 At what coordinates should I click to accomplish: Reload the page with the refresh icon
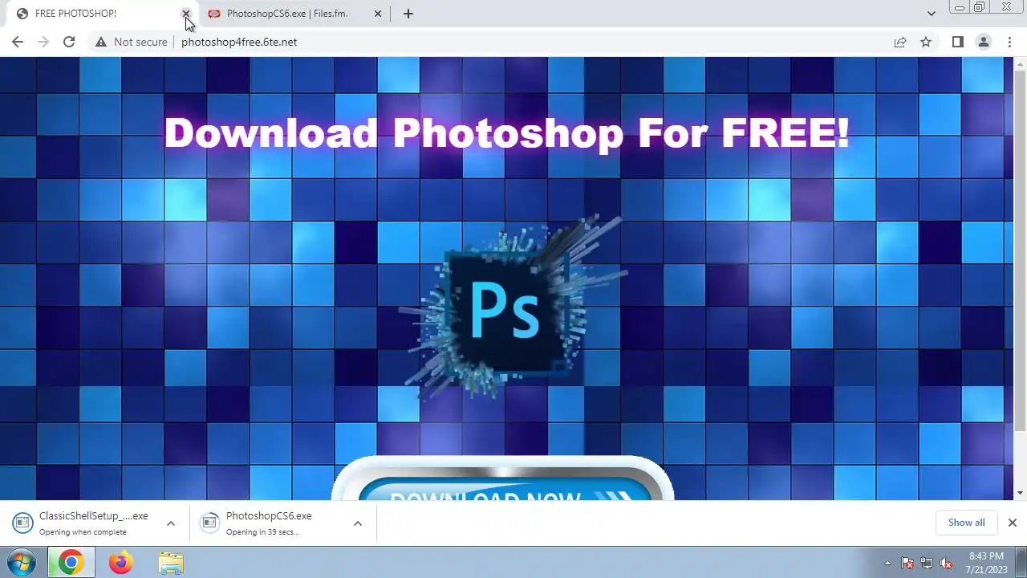tap(69, 42)
